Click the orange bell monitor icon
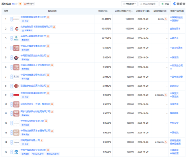186x159 pixels. pos(20,4)
